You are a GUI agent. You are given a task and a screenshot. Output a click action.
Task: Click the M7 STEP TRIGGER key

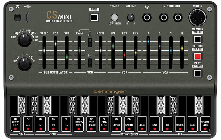pos(91,124)
